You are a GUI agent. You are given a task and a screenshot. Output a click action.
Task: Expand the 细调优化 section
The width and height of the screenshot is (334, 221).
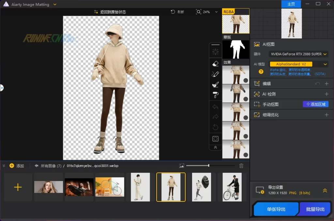(x=326, y=115)
